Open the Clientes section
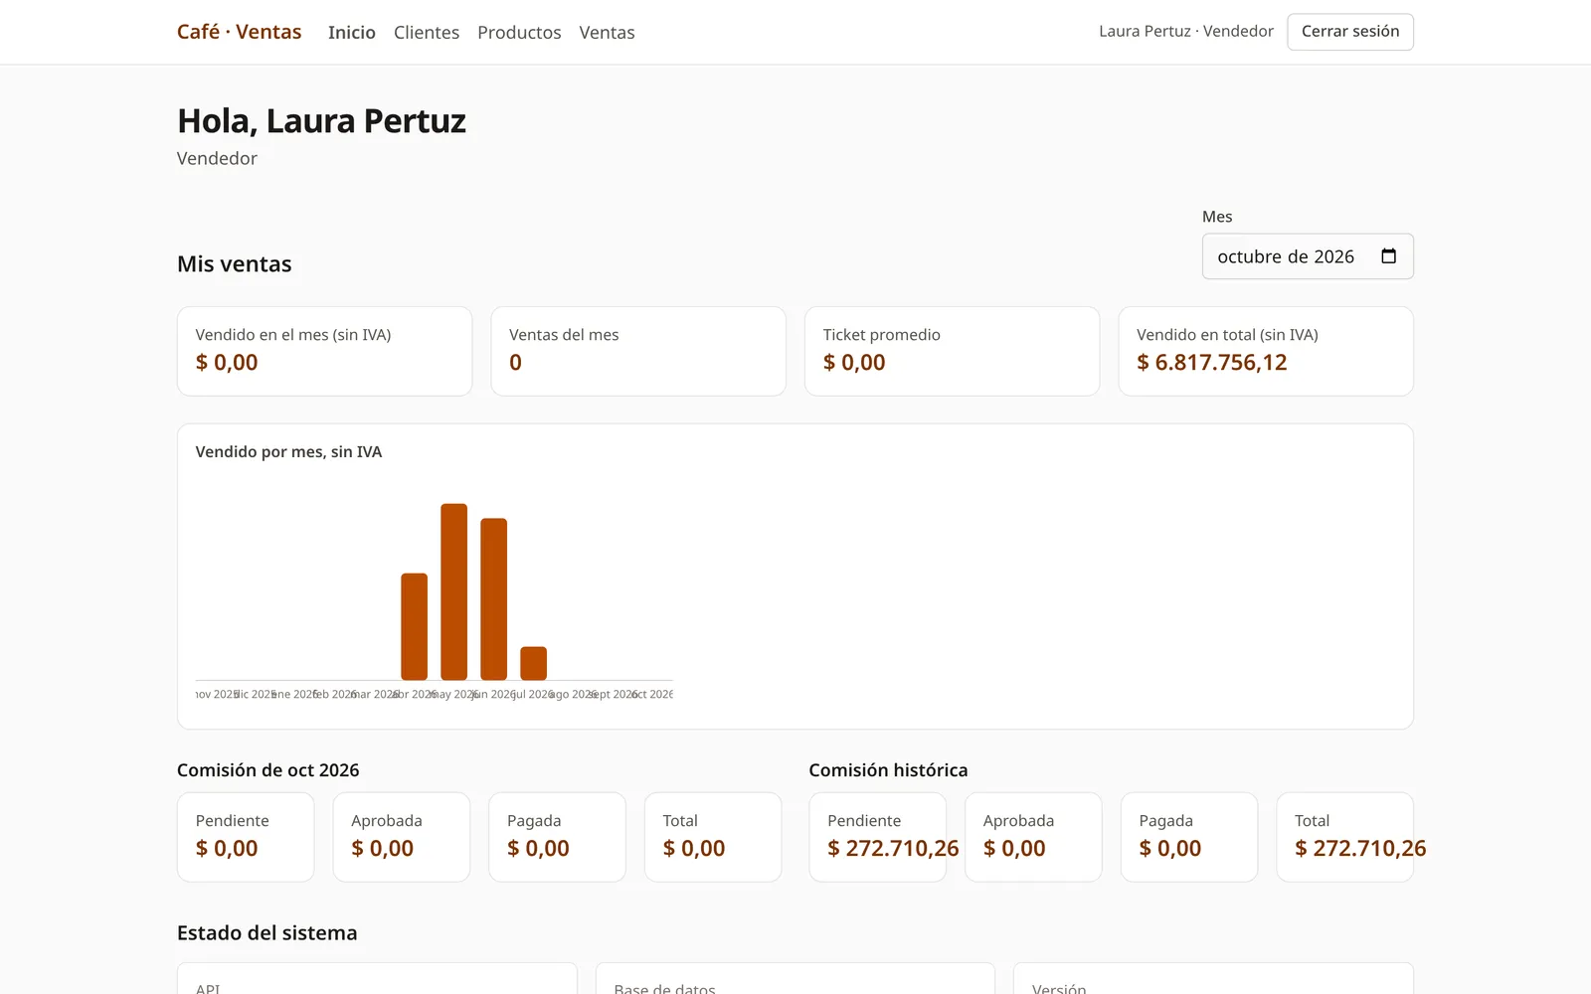 point(427,33)
